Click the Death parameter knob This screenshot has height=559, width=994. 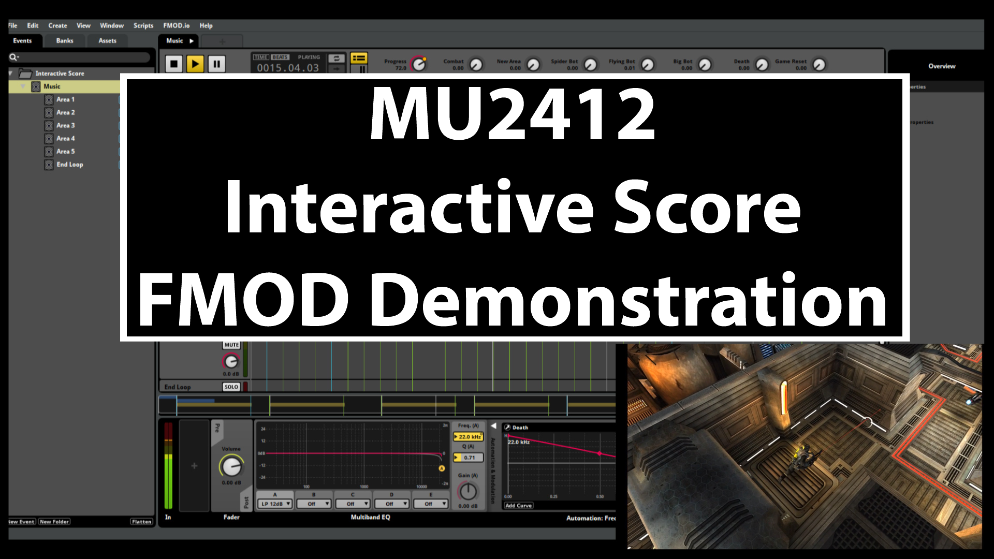762,65
